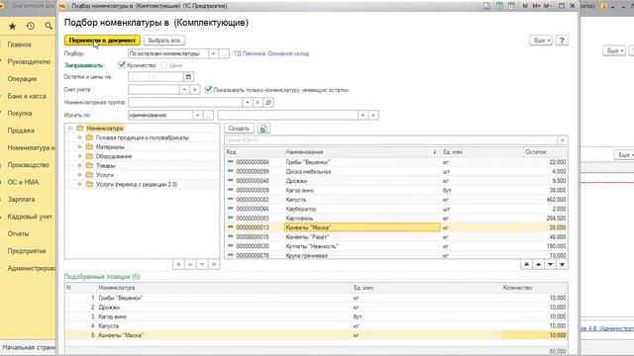This screenshot has width=634, height=356.
Task: Open the Зарплата section
Action: point(21,200)
